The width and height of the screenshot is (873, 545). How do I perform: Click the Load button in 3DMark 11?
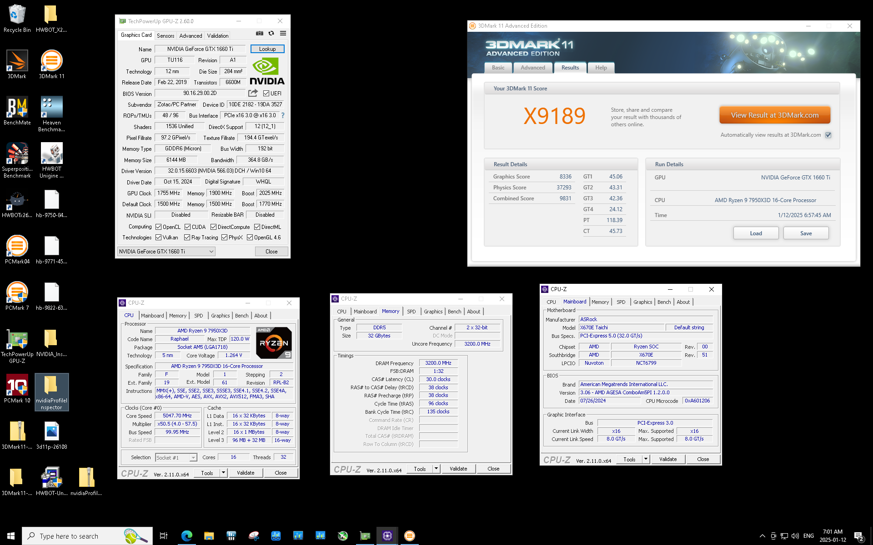click(x=756, y=233)
